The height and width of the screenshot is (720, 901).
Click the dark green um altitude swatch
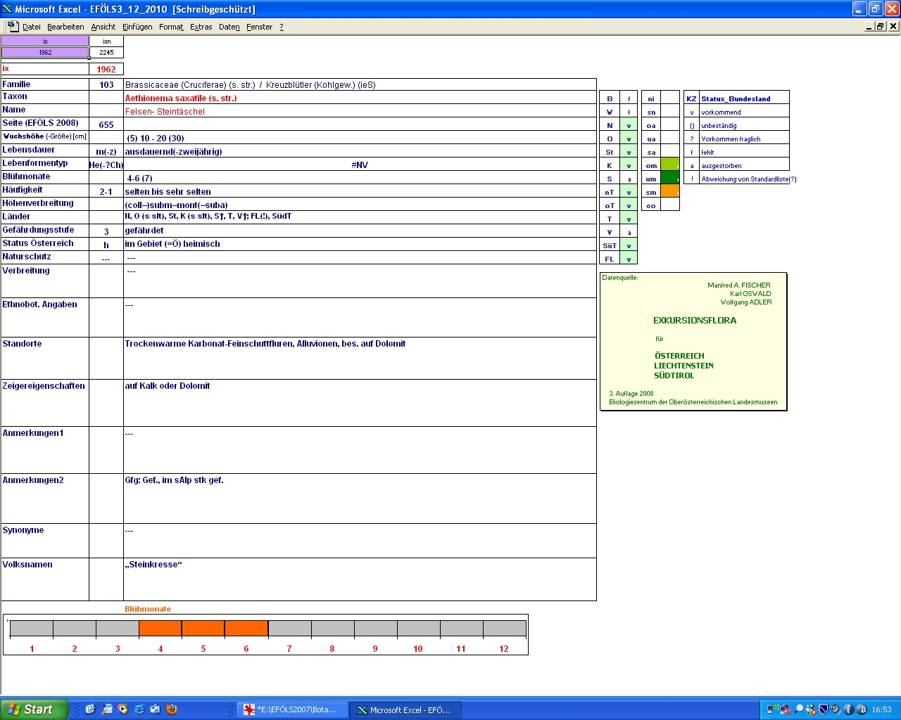pyautogui.click(x=670, y=179)
